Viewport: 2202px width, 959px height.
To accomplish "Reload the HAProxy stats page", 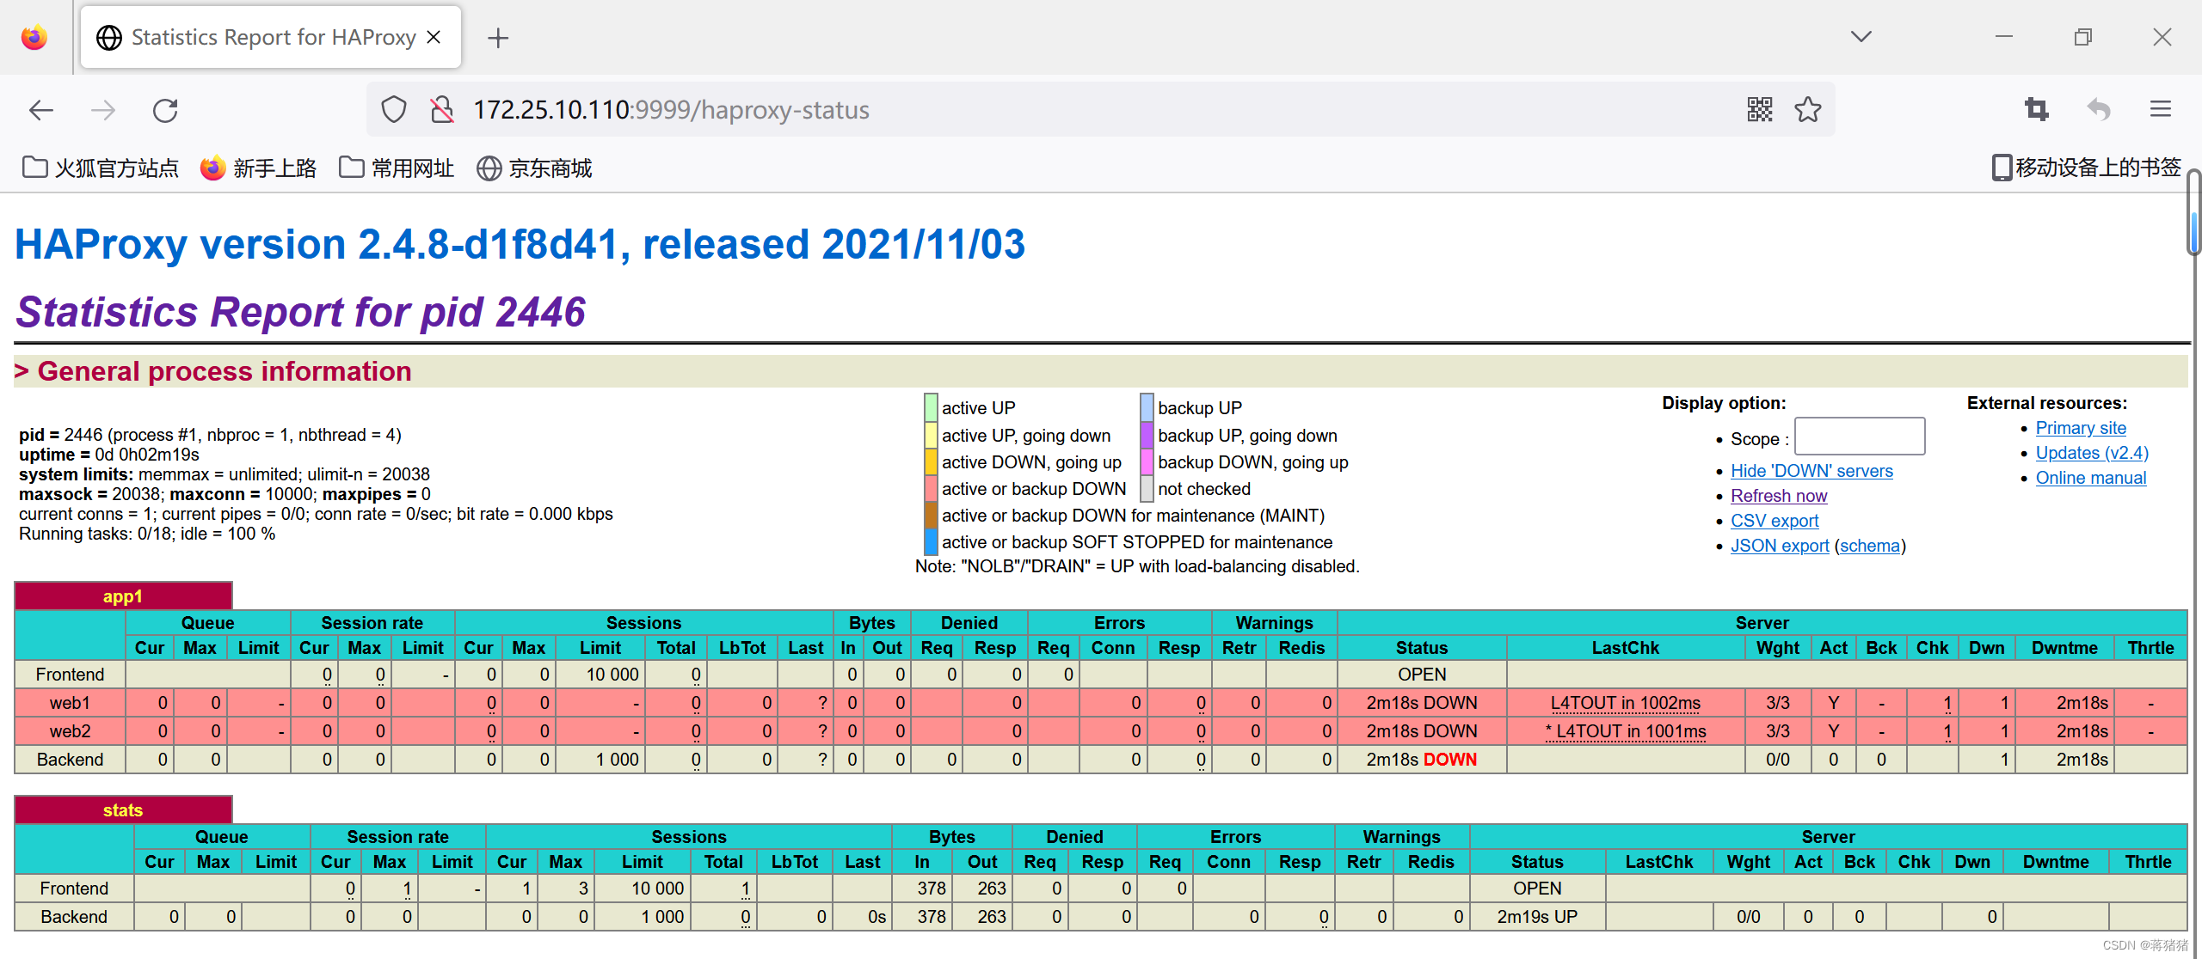I will point(165,110).
